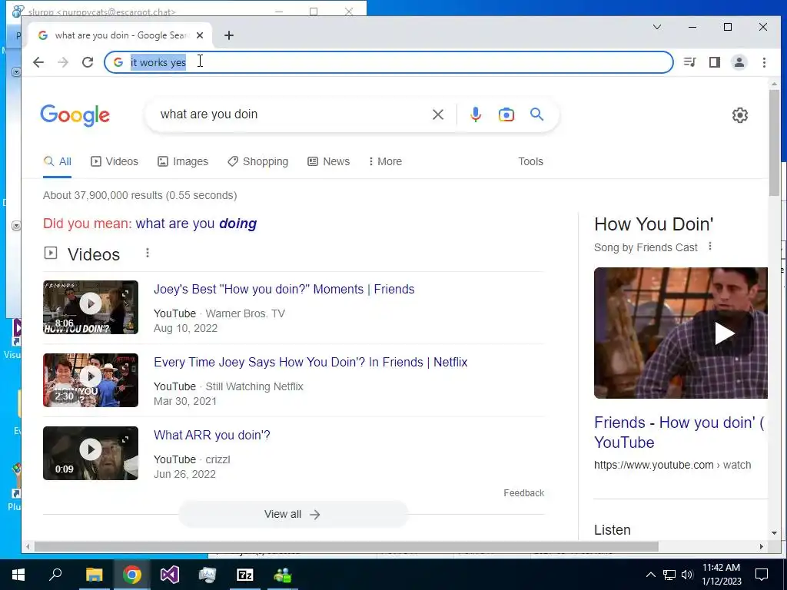
Task: Go back to previous page in Chrome
Action: pos(38,62)
